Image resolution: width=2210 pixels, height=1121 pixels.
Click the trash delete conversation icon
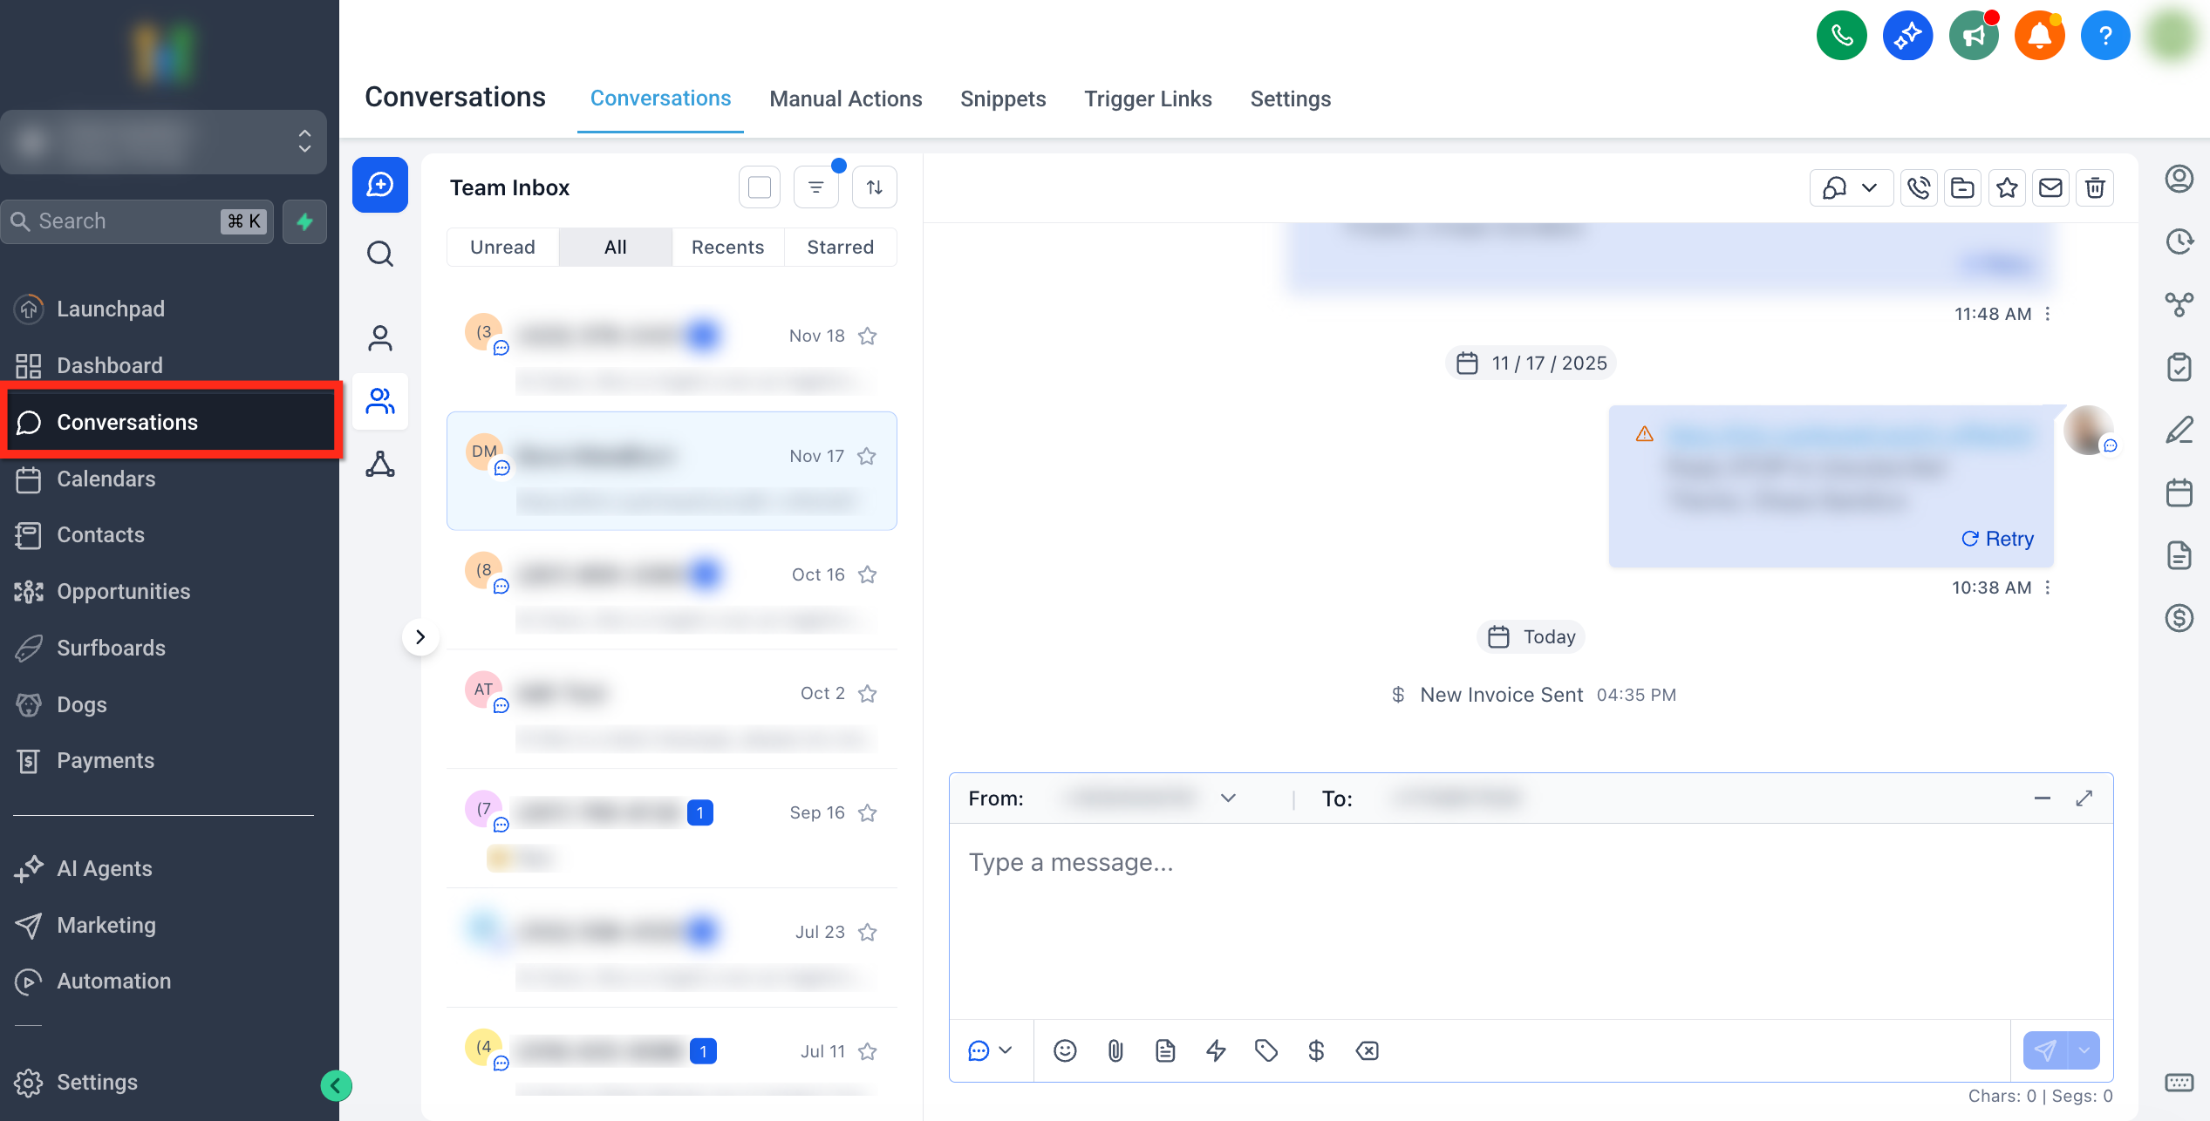click(x=2095, y=187)
